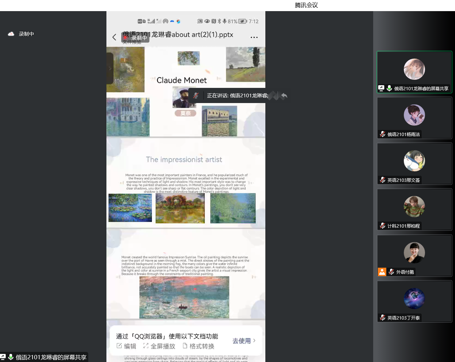Tap the 格式转换 format convert option
Screen dimensions: 455x362
(x=198, y=346)
